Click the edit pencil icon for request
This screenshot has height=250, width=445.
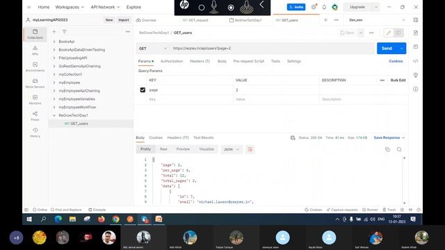(x=388, y=33)
